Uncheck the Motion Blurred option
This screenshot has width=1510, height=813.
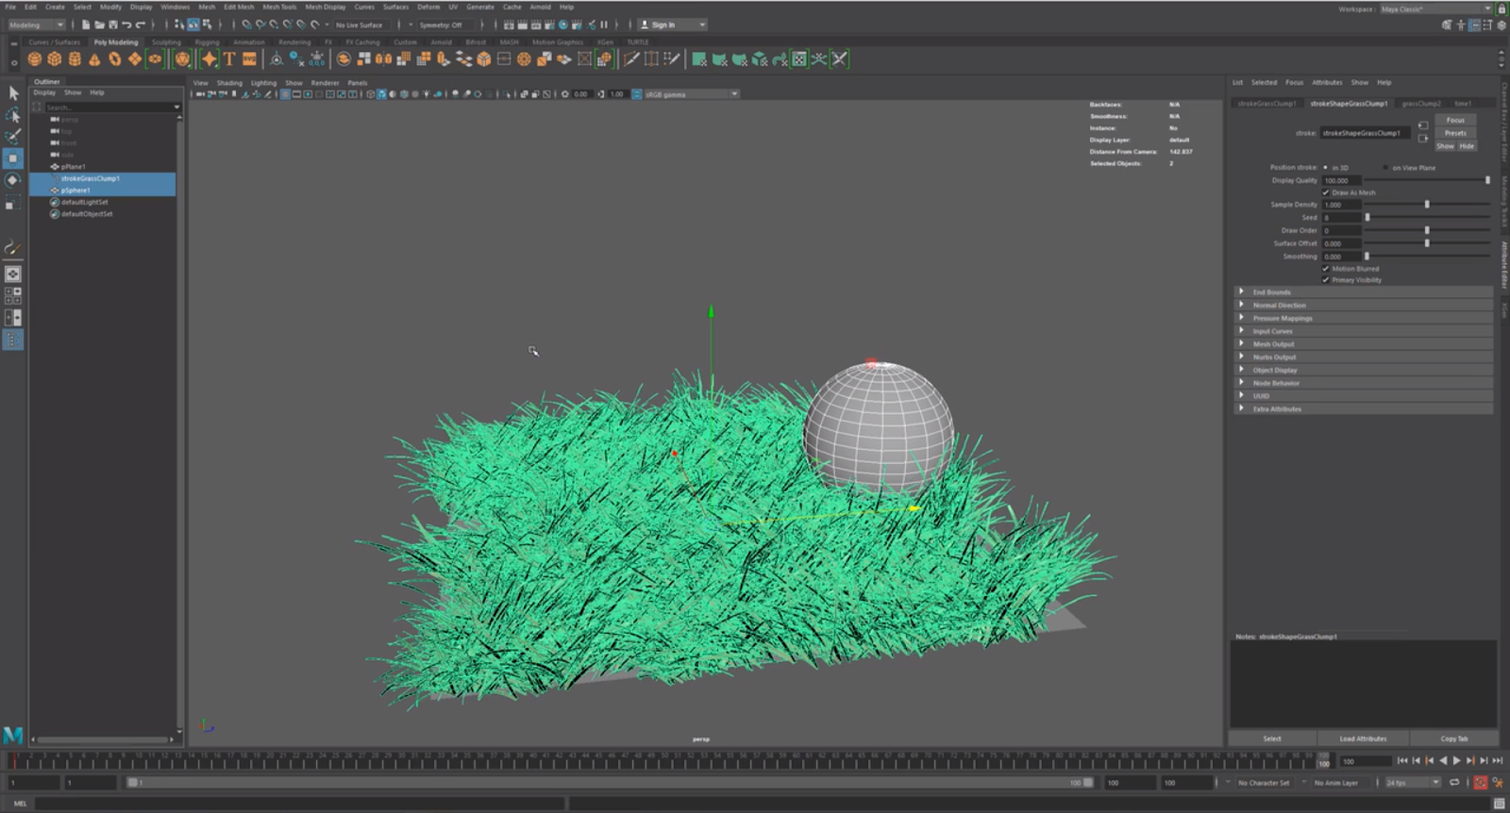click(1326, 269)
